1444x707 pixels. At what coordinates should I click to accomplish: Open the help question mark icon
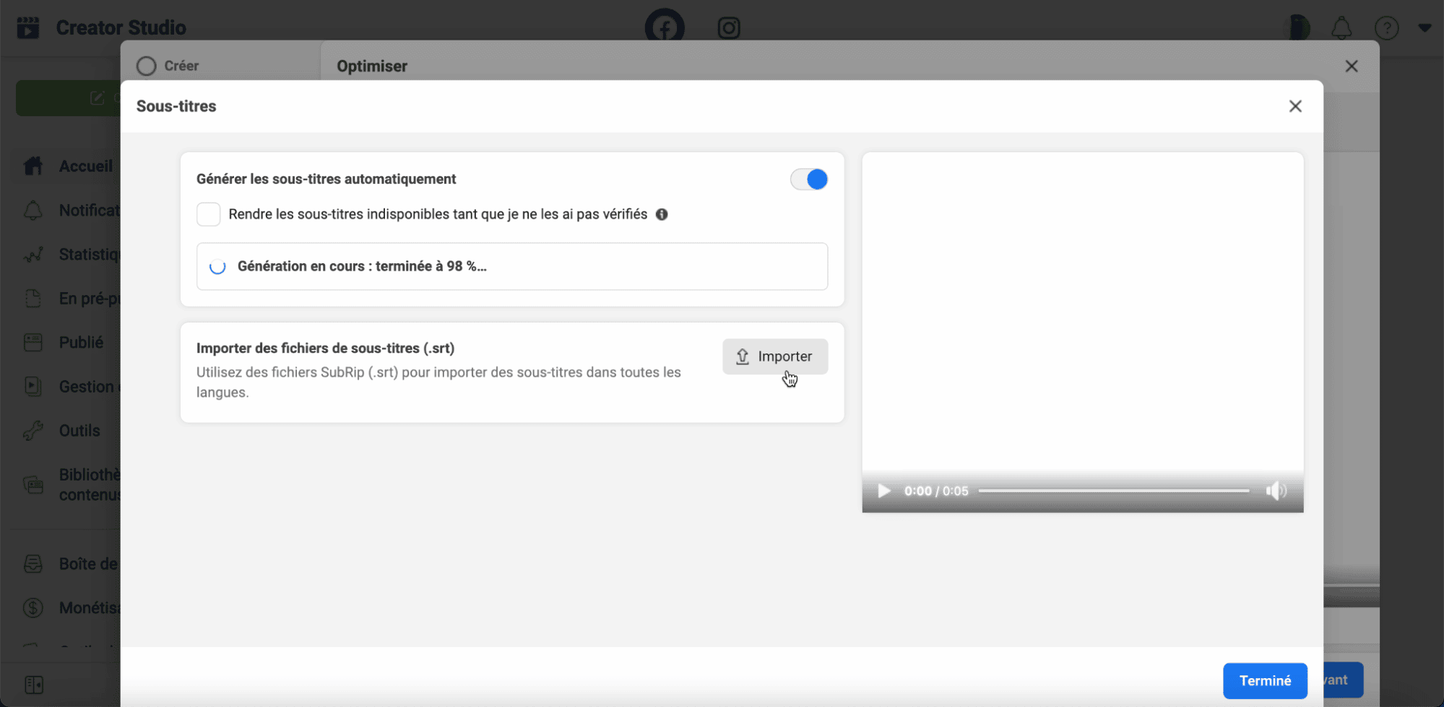tap(1386, 28)
